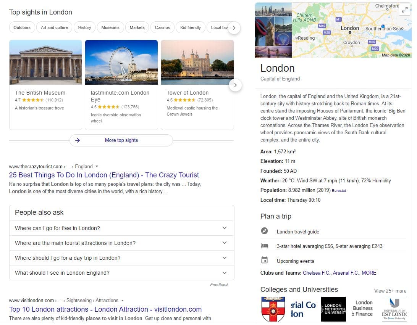This screenshot has height=325, width=417.
Task: Open London travel guide link
Action: tap(298, 232)
